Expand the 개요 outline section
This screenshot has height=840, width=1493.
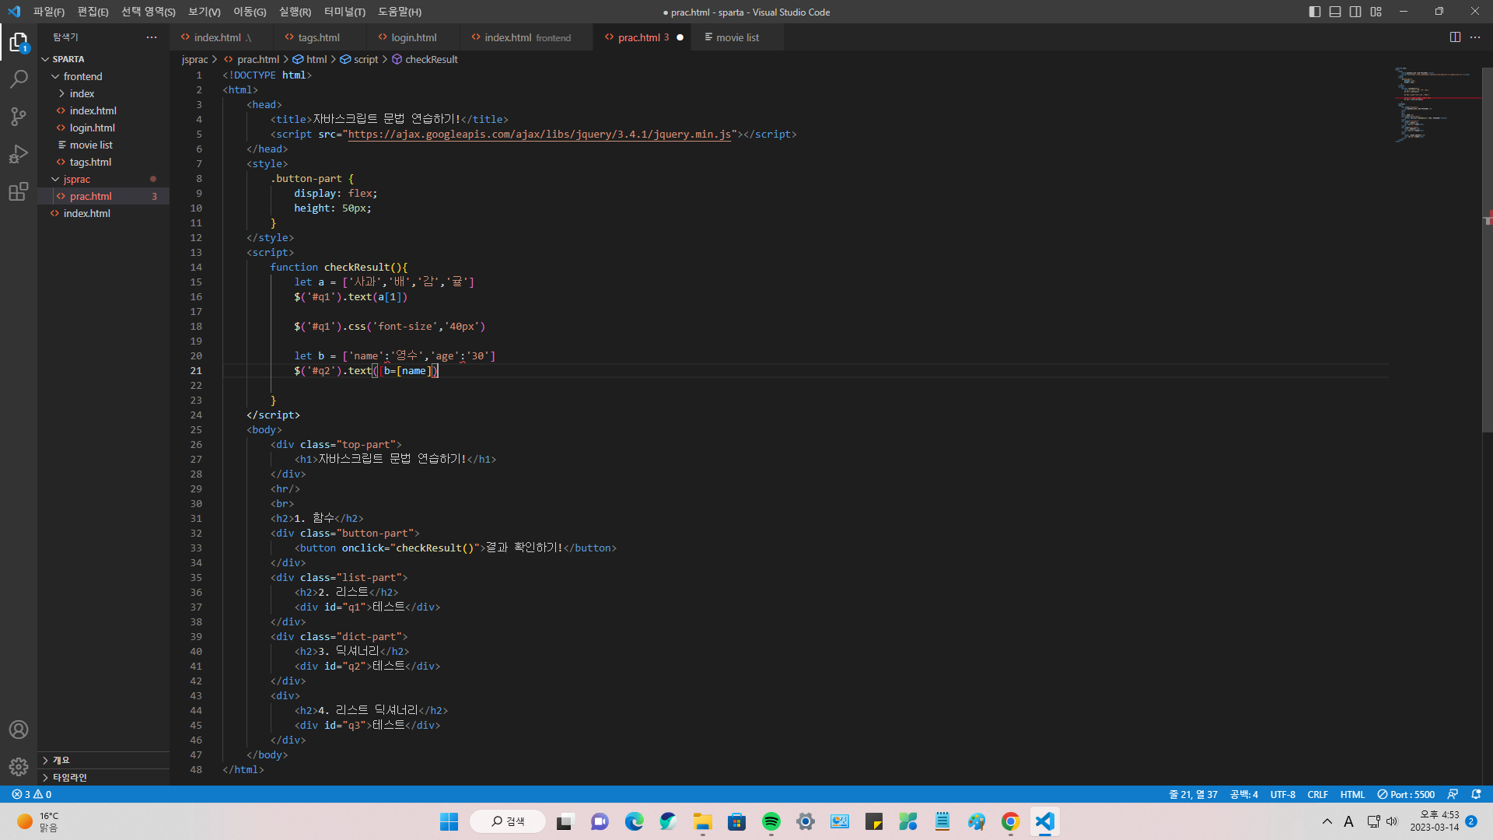click(103, 760)
